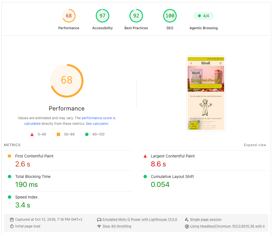Click the Initial page load text
The width and height of the screenshot is (273, 235).
tap(28, 226)
